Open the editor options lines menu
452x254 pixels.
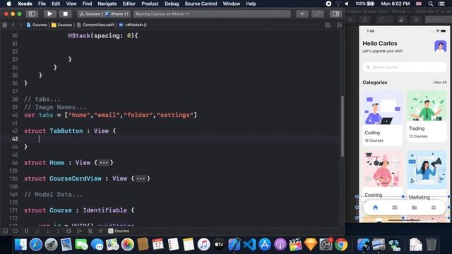(328, 25)
